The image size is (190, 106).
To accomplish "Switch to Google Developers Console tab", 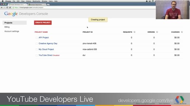I will (17, 5).
